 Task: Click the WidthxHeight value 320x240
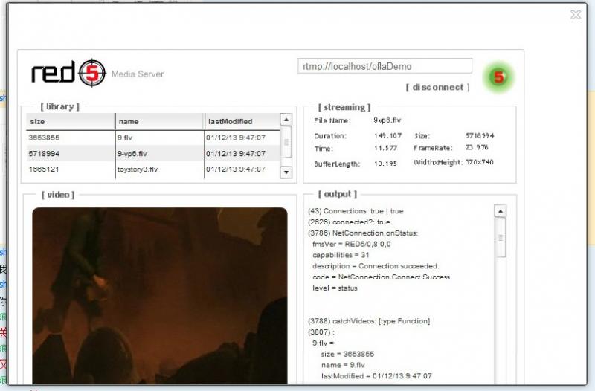pyautogui.click(x=479, y=162)
